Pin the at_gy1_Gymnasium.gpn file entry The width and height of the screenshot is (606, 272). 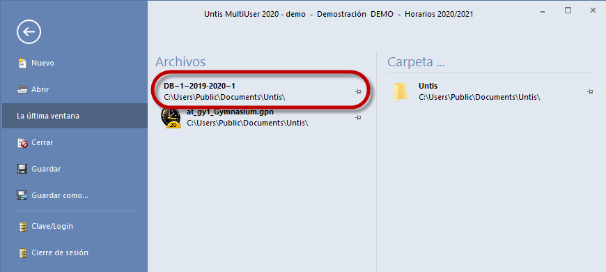pyautogui.click(x=358, y=117)
